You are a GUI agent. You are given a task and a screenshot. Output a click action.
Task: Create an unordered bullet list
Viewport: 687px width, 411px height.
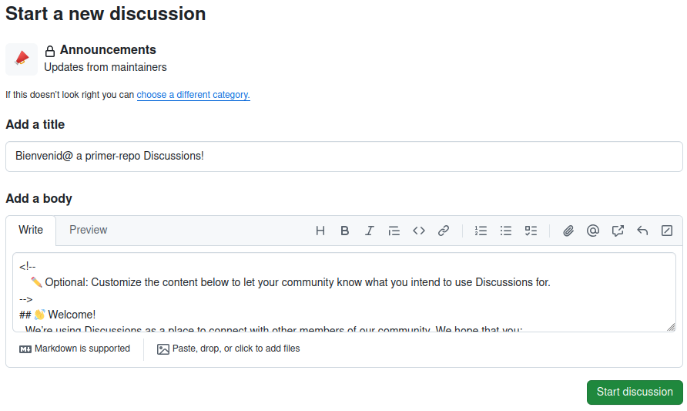pyautogui.click(x=505, y=231)
